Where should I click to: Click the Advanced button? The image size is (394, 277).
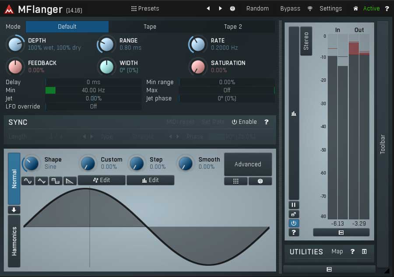tap(248, 164)
